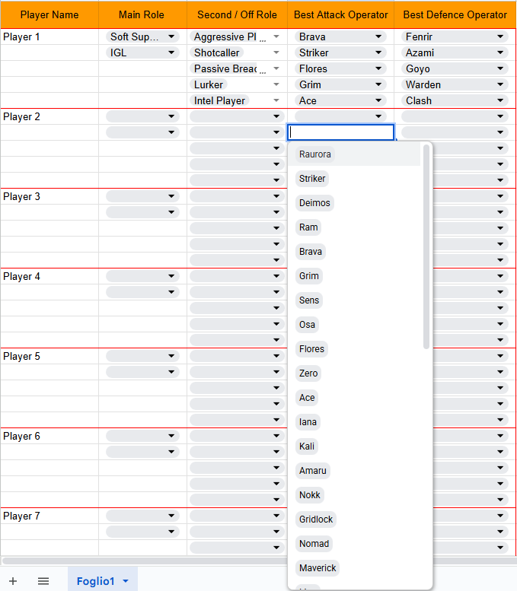Select the Main Role header cell
The width and height of the screenshot is (517, 591).
pyautogui.click(x=142, y=14)
